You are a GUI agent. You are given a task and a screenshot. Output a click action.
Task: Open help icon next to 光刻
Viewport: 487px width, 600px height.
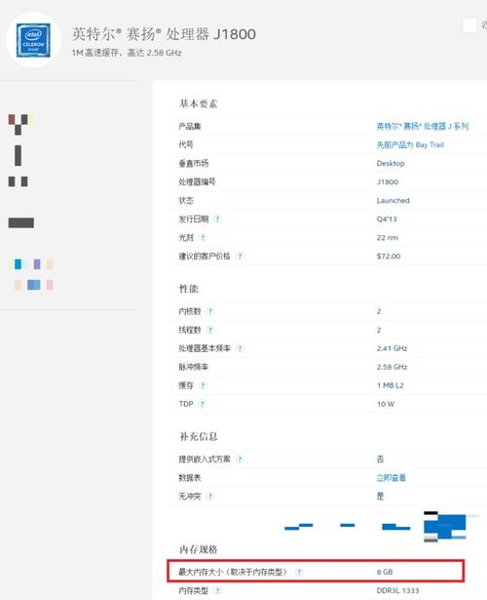pos(203,238)
